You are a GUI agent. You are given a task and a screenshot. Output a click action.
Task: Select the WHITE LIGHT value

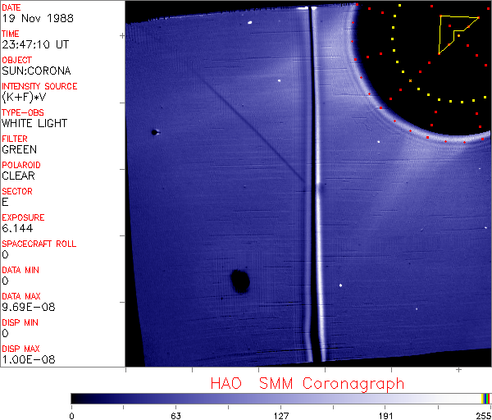pyautogui.click(x=34, y=123)
